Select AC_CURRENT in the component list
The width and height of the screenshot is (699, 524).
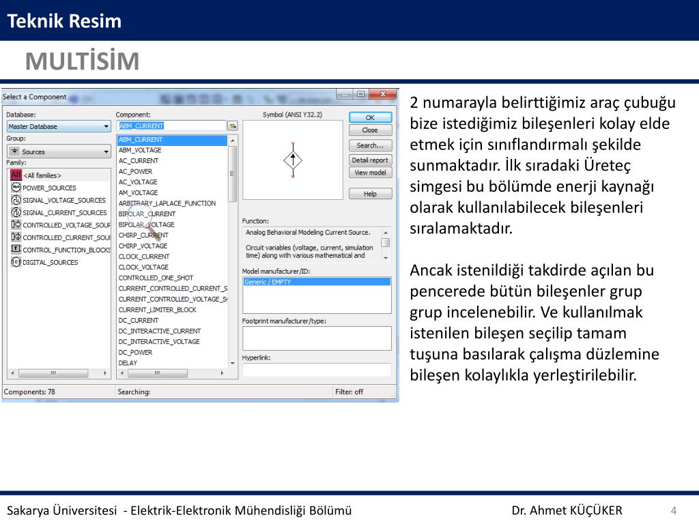coord(172,161)
